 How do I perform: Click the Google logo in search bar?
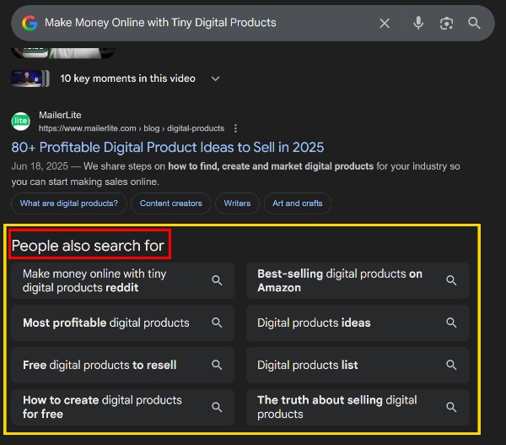click(x=30, y=23)
